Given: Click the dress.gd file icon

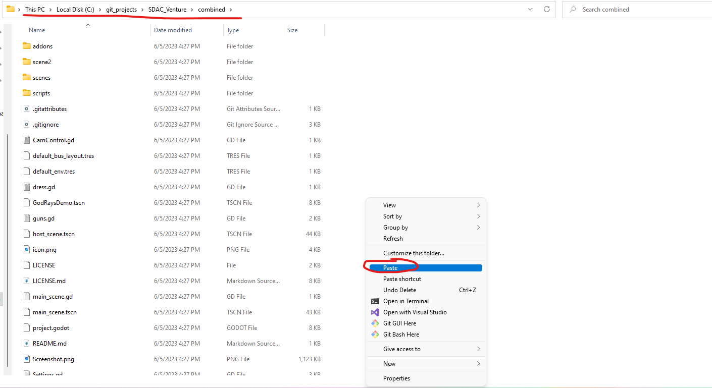Looking at the screenshot, I should pos(27,187).
